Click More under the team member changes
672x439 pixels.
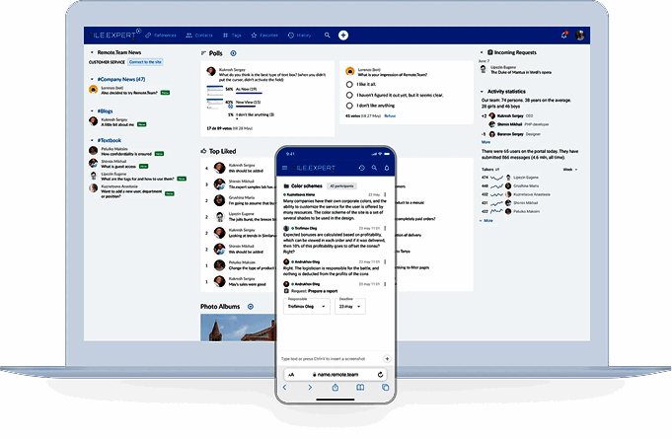485,142
